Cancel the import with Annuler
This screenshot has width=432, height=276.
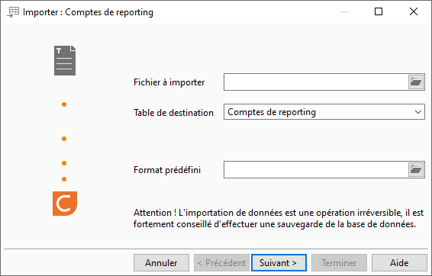click(x=162, y=263)
